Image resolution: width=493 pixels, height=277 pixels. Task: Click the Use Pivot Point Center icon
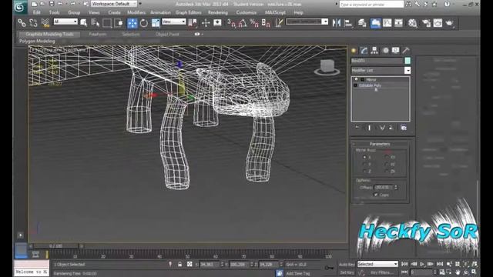(x=193, y=23)
